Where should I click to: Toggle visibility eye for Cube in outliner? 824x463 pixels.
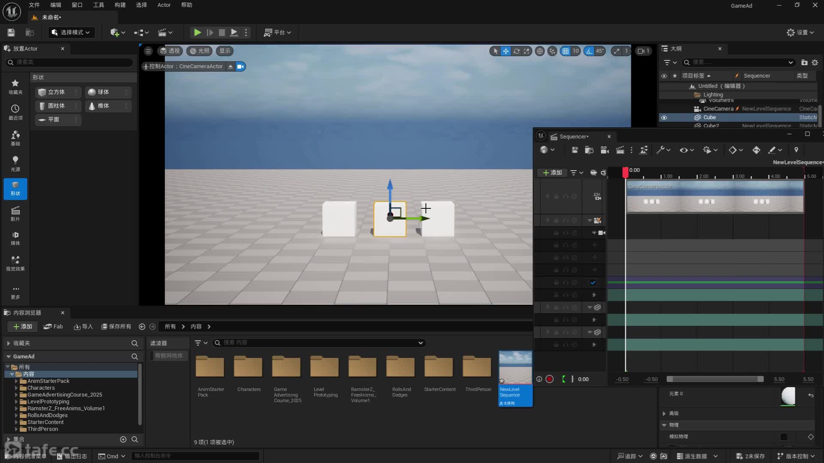pyautogui.click(x=664, y=117)
